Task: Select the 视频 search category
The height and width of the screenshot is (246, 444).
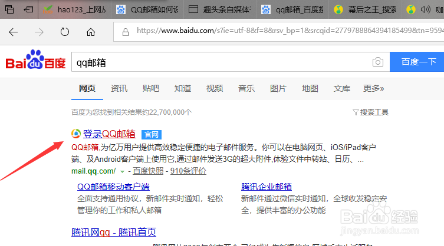Action: 215,88
